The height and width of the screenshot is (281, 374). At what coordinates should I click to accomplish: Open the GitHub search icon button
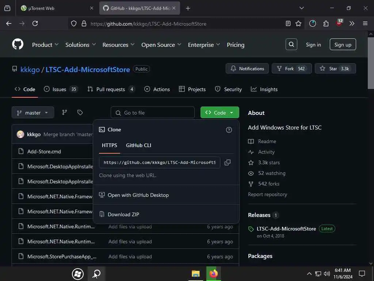291,44
